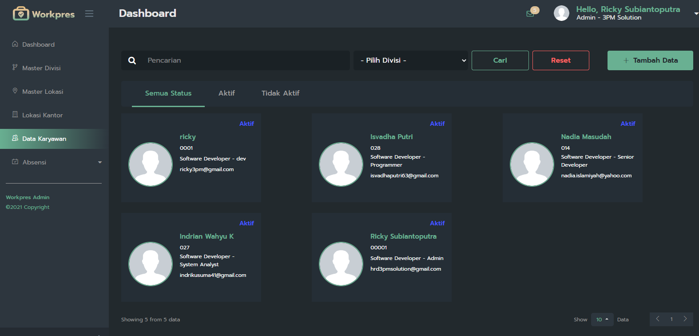
Task: Click the Tambah Data button
Action: click(650, 60)
